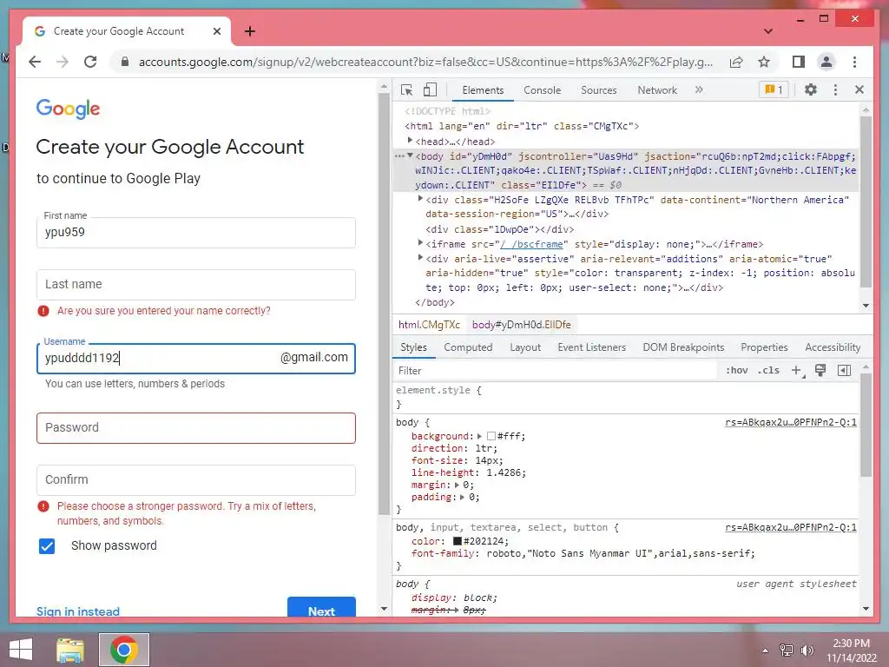
Task: Open the /_/bscframe link in DOM
Action: (532, 244)
